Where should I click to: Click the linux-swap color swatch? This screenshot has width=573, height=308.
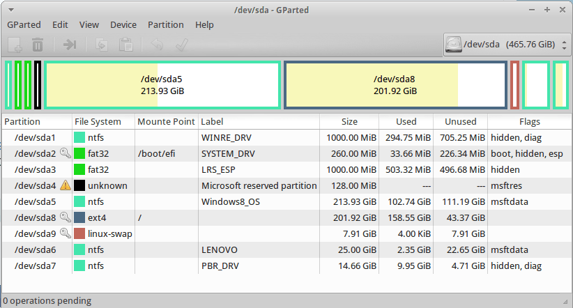80,234
